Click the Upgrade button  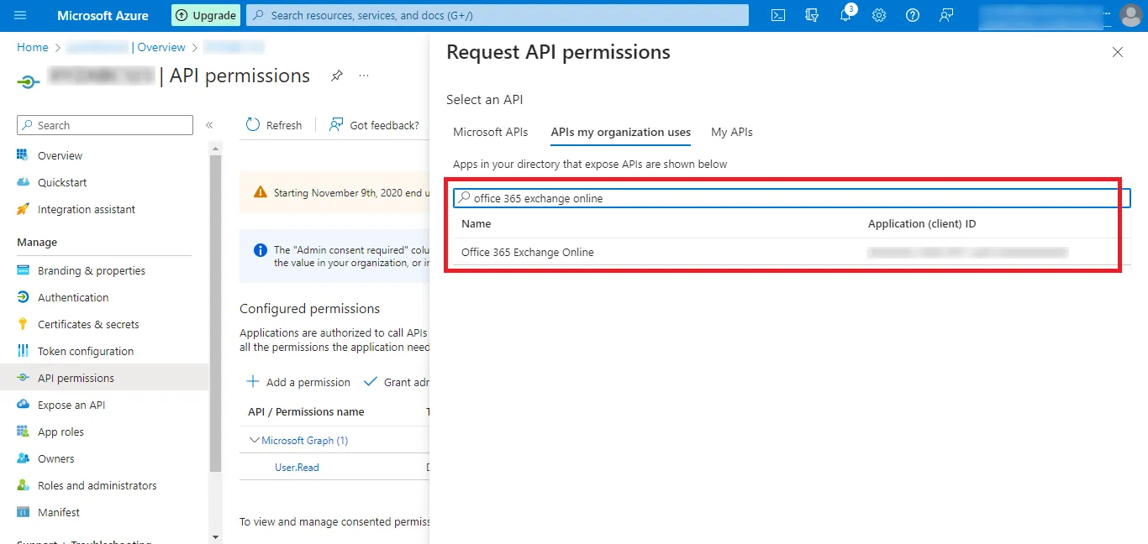pos(206,15)
